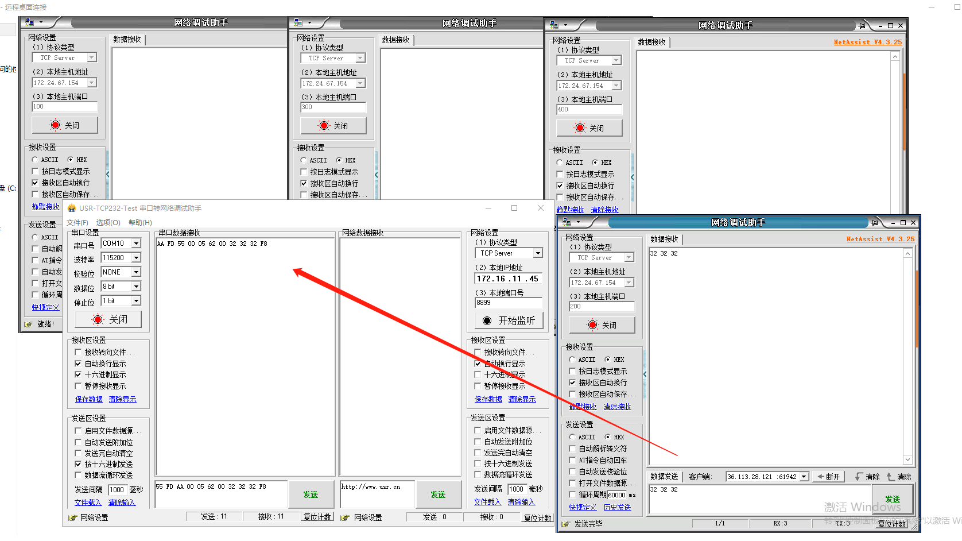Click the 本地端口号 field showing 8899
This screenshot has width=962, height=541.
click(508, 303)
